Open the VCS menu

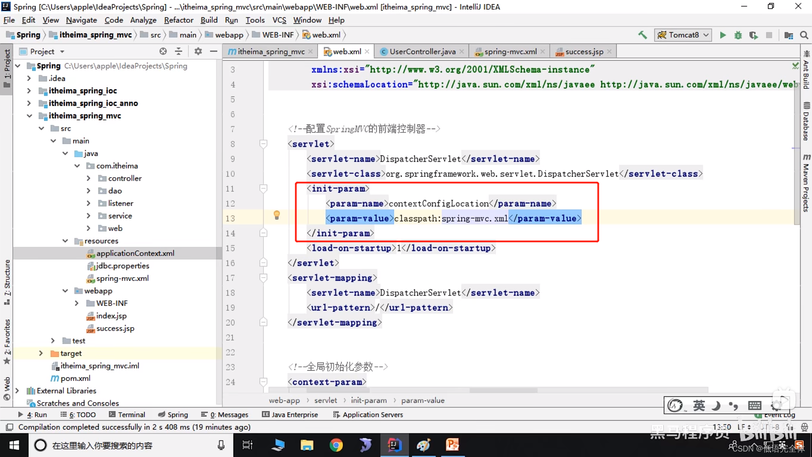(x=279, y=20)
